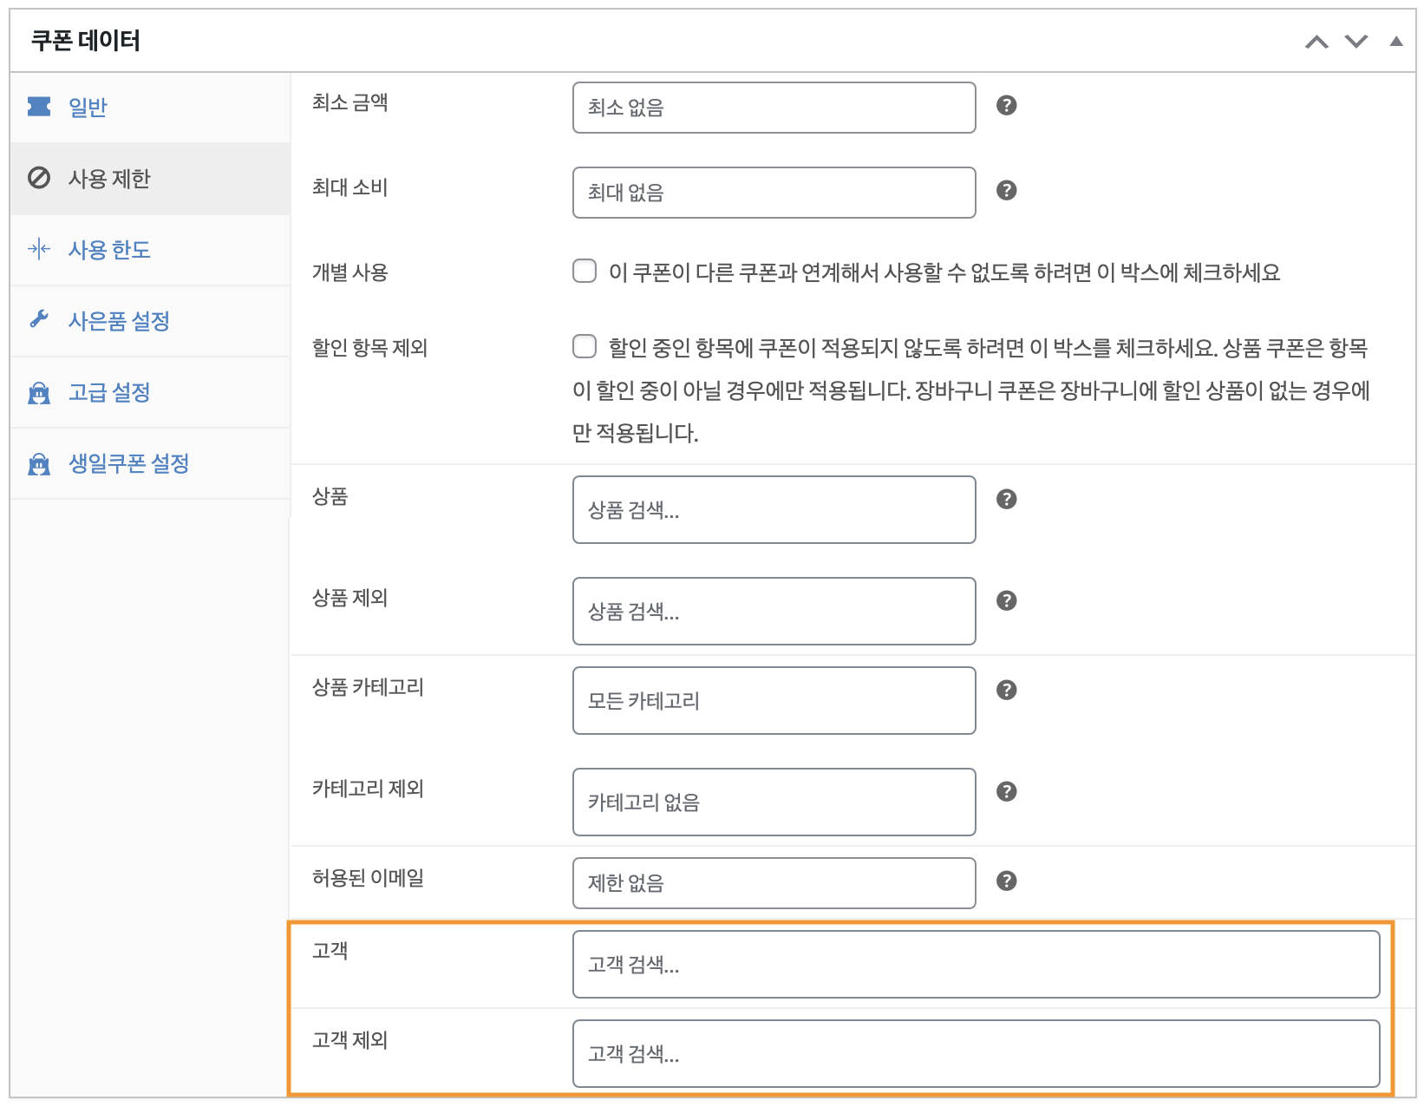Open the 사은품 설정 tab
This screenshot has width=1424, height=1107.
(150, 321)
